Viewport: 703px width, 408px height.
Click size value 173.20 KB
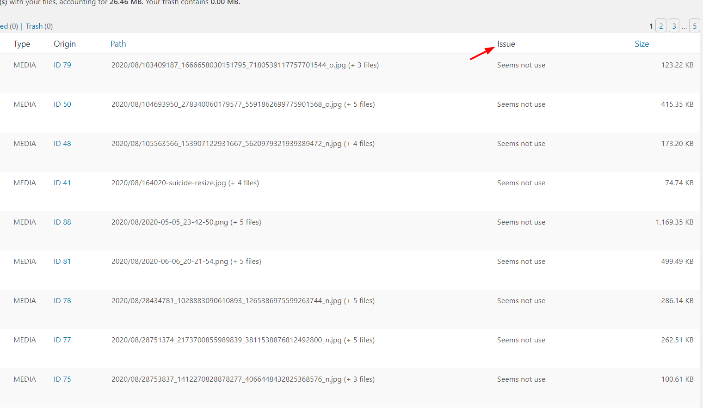(677, 144)
